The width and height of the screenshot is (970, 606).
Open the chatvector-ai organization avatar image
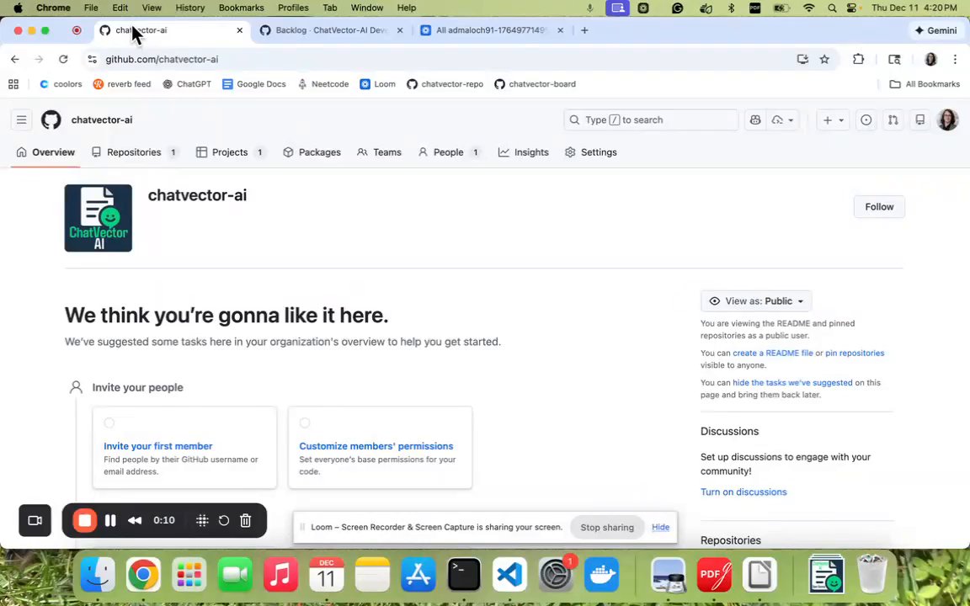[x=99, y=218]
